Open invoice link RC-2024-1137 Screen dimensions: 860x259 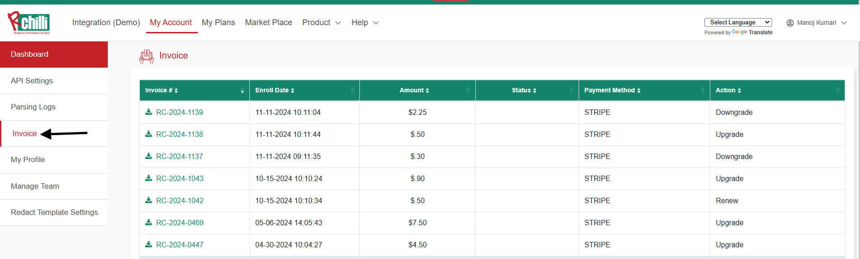click(x=179, y=156)
